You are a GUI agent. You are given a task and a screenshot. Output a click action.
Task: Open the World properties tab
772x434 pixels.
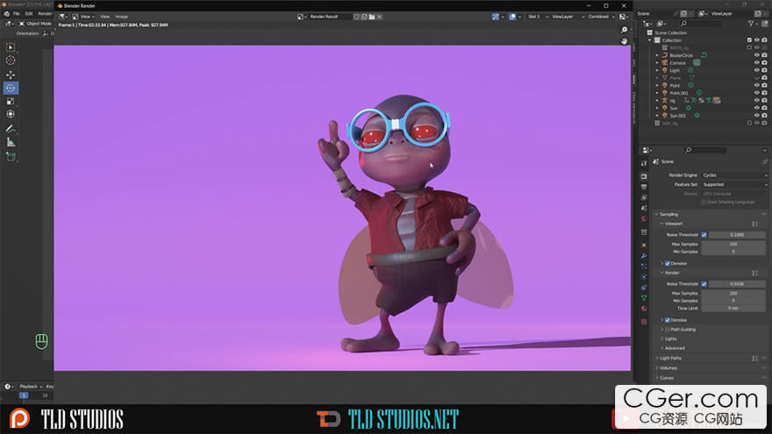pyautogui.click(x=644, y=219)
